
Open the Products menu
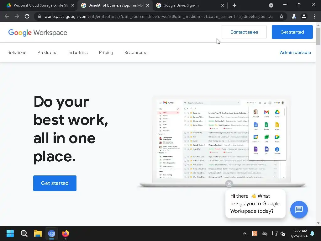coord(47,52)
